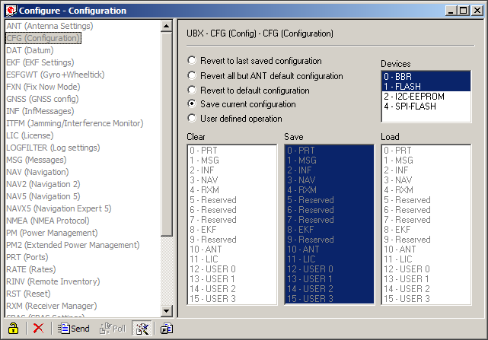Choose Revert to default configuration option

tap(248, 91)
